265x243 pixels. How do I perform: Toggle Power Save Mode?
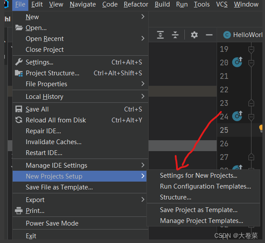pos(79,223)
